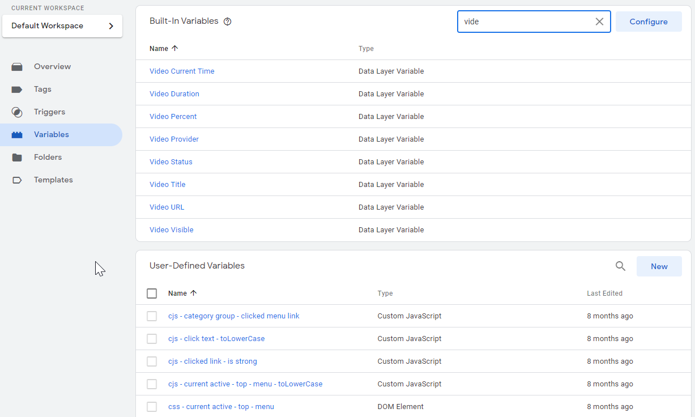695x417 pixels.
Task: Check the 'css - current active - top - menu' row
Action: (x=152, y=407)
